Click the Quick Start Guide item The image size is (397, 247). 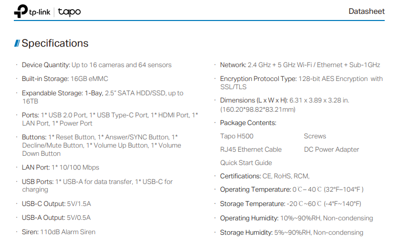tap(246, 163)
